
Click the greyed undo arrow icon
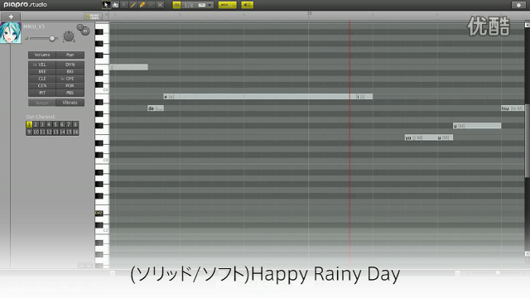click(x=151, y=5)
